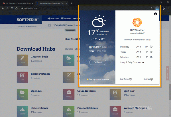The height and width of the screenshot is (117, 171).
Task: Open the UV Weather sunburst logo
Action: pos(137,22)
